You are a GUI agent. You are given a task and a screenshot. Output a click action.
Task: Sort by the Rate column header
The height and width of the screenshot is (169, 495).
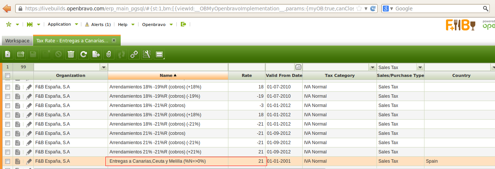[x=247, y=75]
